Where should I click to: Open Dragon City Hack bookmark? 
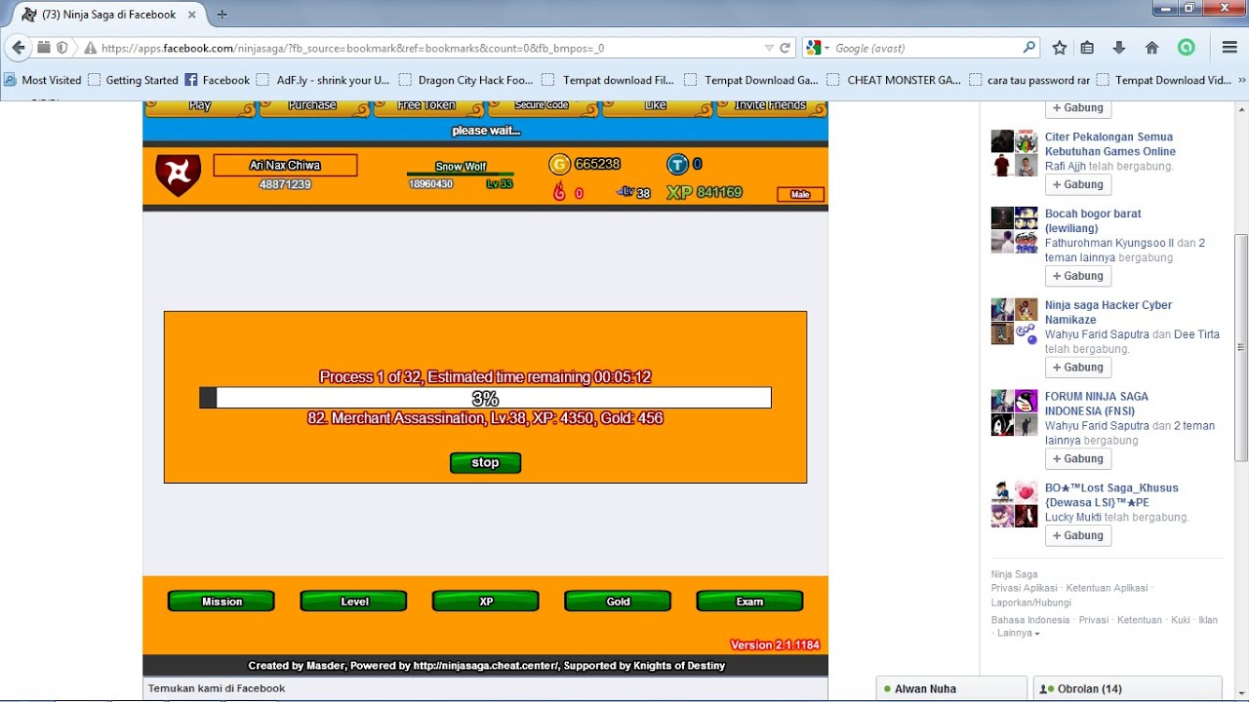pyautogui.click(x=465, y=80)
